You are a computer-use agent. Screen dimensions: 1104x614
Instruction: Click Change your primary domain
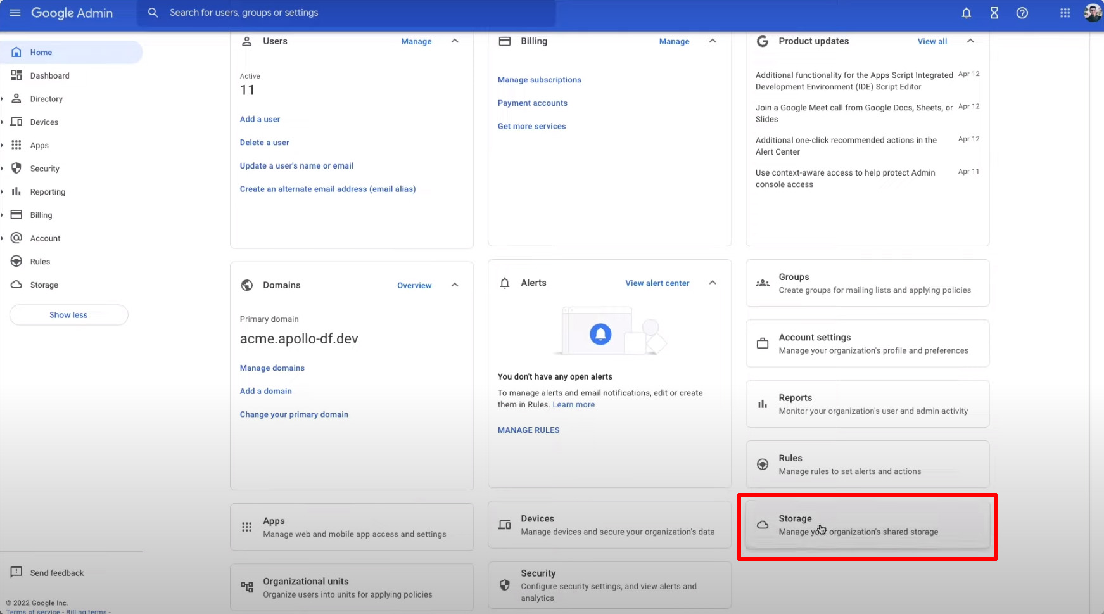coord(294,414)
